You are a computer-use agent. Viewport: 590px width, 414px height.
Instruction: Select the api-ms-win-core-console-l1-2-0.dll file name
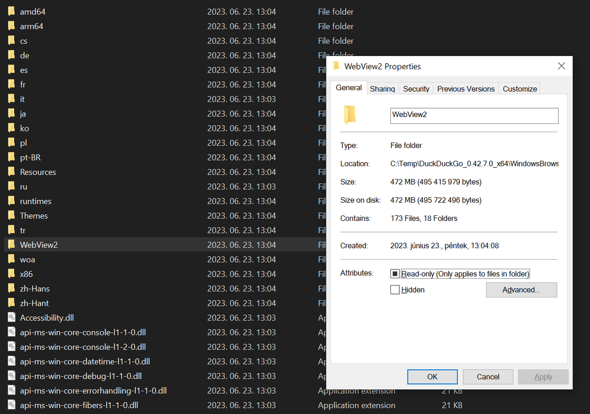[83, 347]
